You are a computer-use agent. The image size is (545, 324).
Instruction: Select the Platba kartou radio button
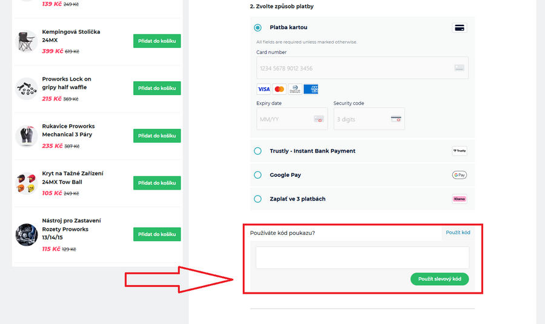pos(258,28)
